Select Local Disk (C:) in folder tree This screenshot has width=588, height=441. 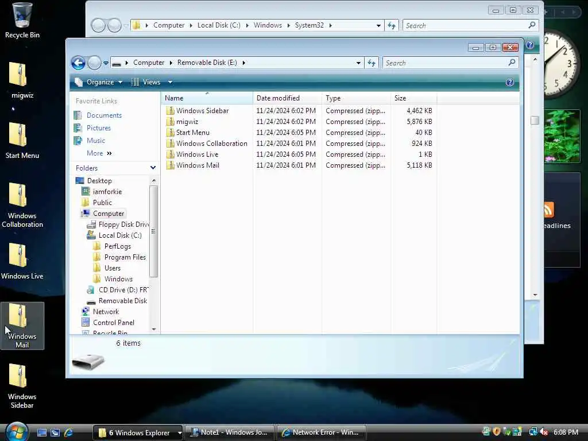tap(119, 235)
